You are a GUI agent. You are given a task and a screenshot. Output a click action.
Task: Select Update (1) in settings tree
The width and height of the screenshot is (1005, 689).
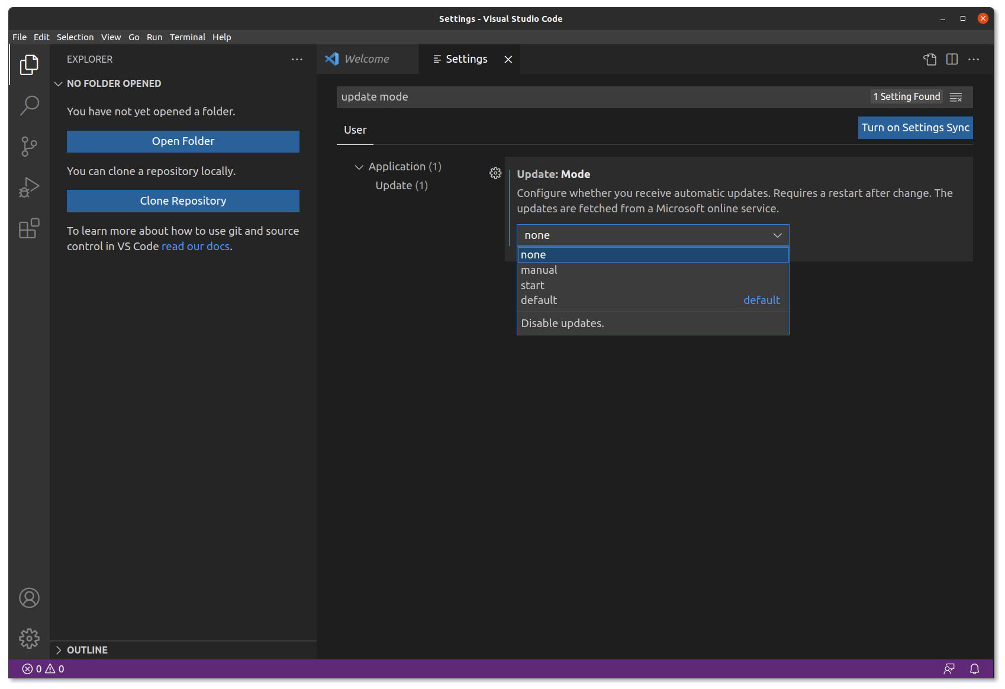click(401, 186)
